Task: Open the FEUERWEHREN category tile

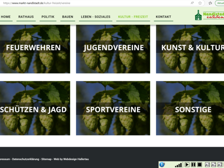Action: click(35, 49)
